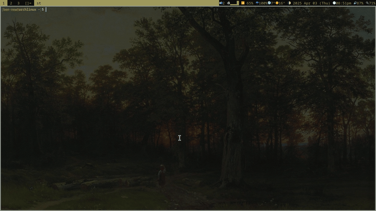Viewport: 376px width, 211px height.
Task: Click the small usage graph in status bar
Action: 233,3
